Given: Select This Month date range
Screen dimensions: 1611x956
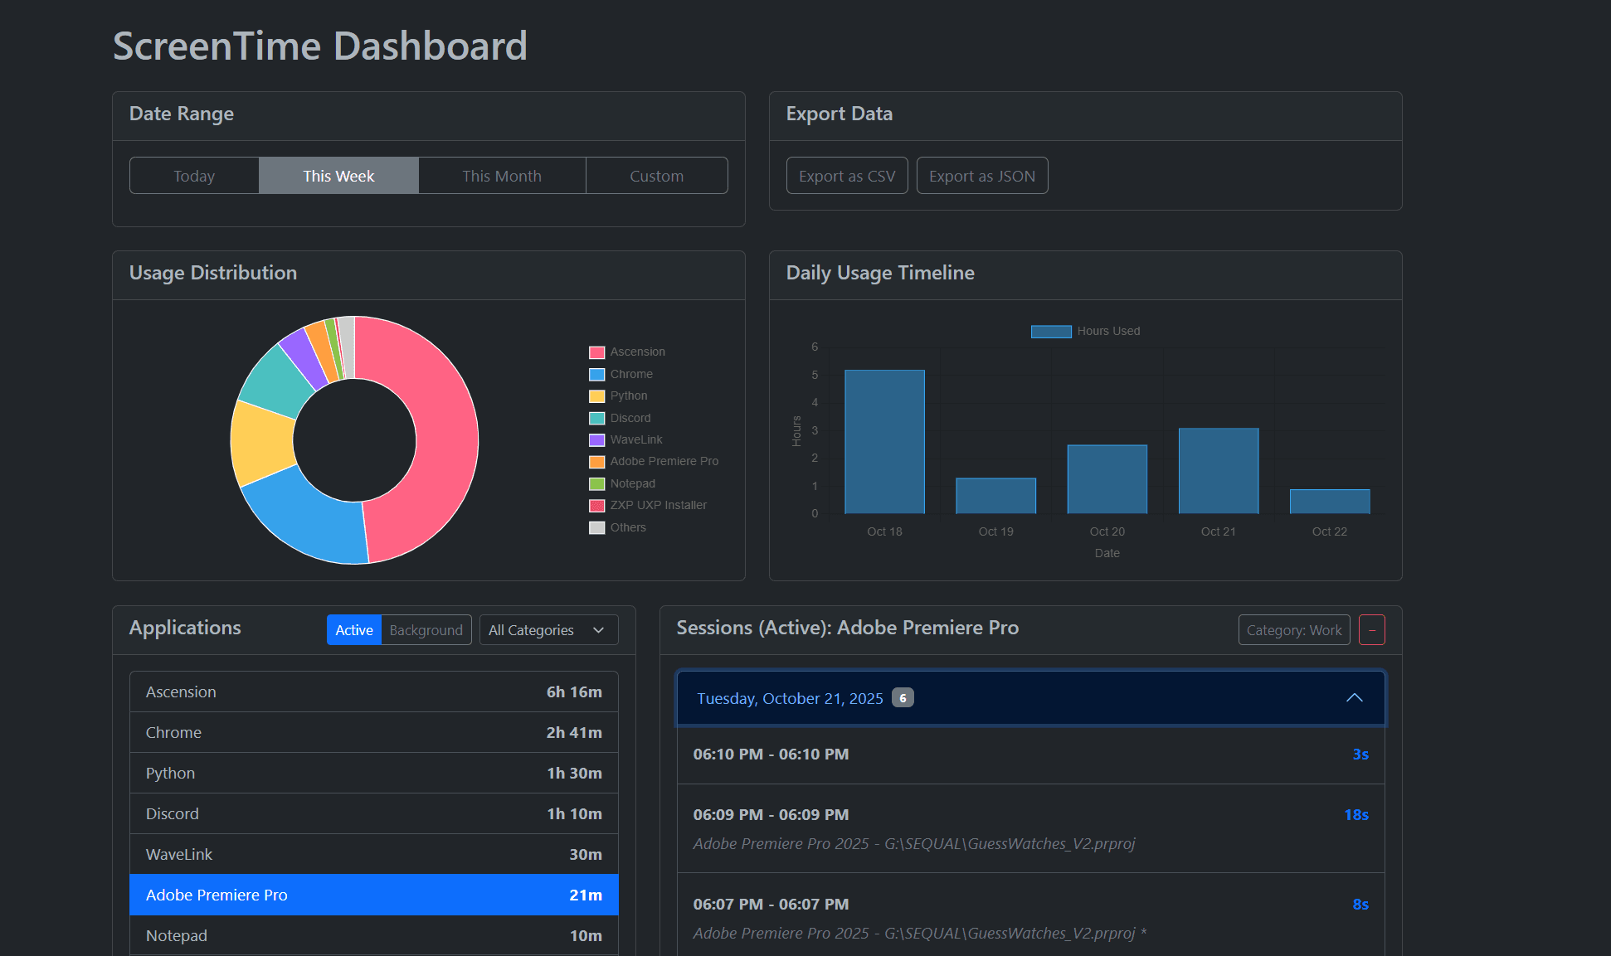Looking at the screenshot, I should 501,176.
